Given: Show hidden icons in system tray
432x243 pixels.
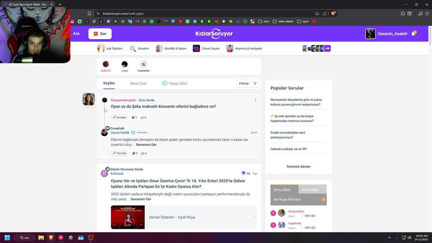Looking at the screenshot, I should 389,238.
